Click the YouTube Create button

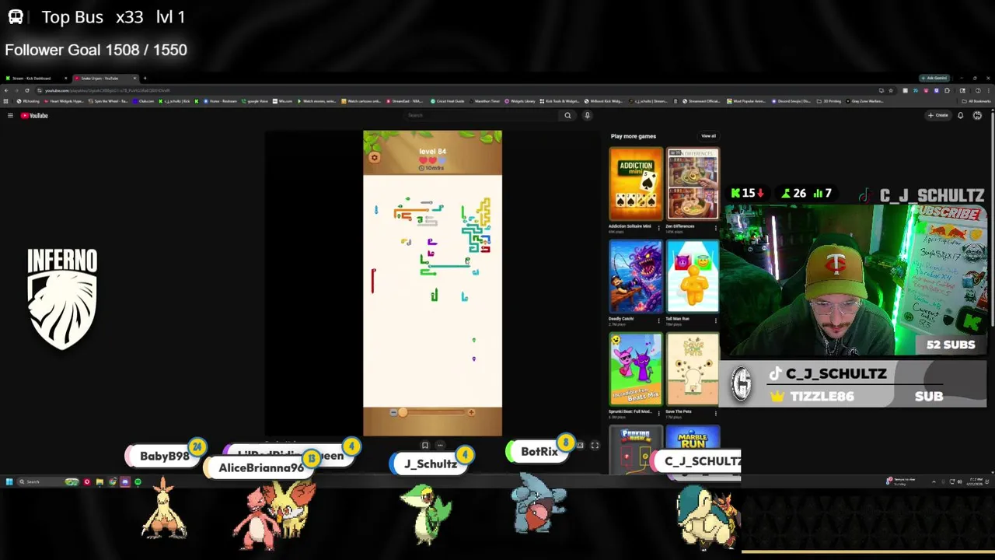937,115
